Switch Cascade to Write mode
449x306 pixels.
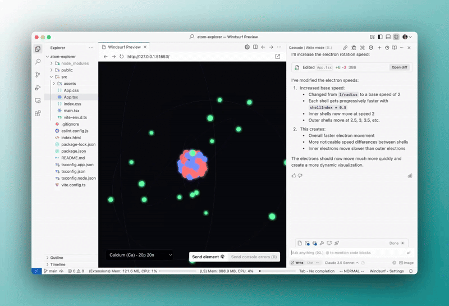(x=297, y=263)
